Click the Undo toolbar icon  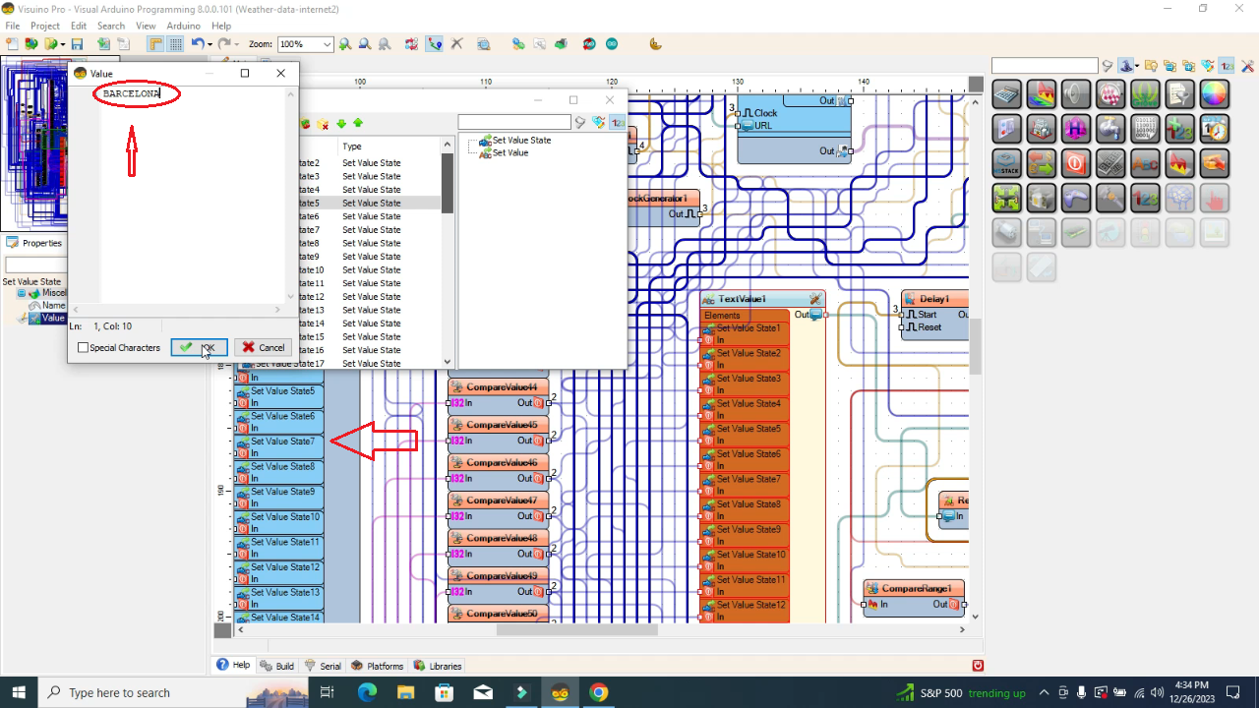(x=197, y=44)
